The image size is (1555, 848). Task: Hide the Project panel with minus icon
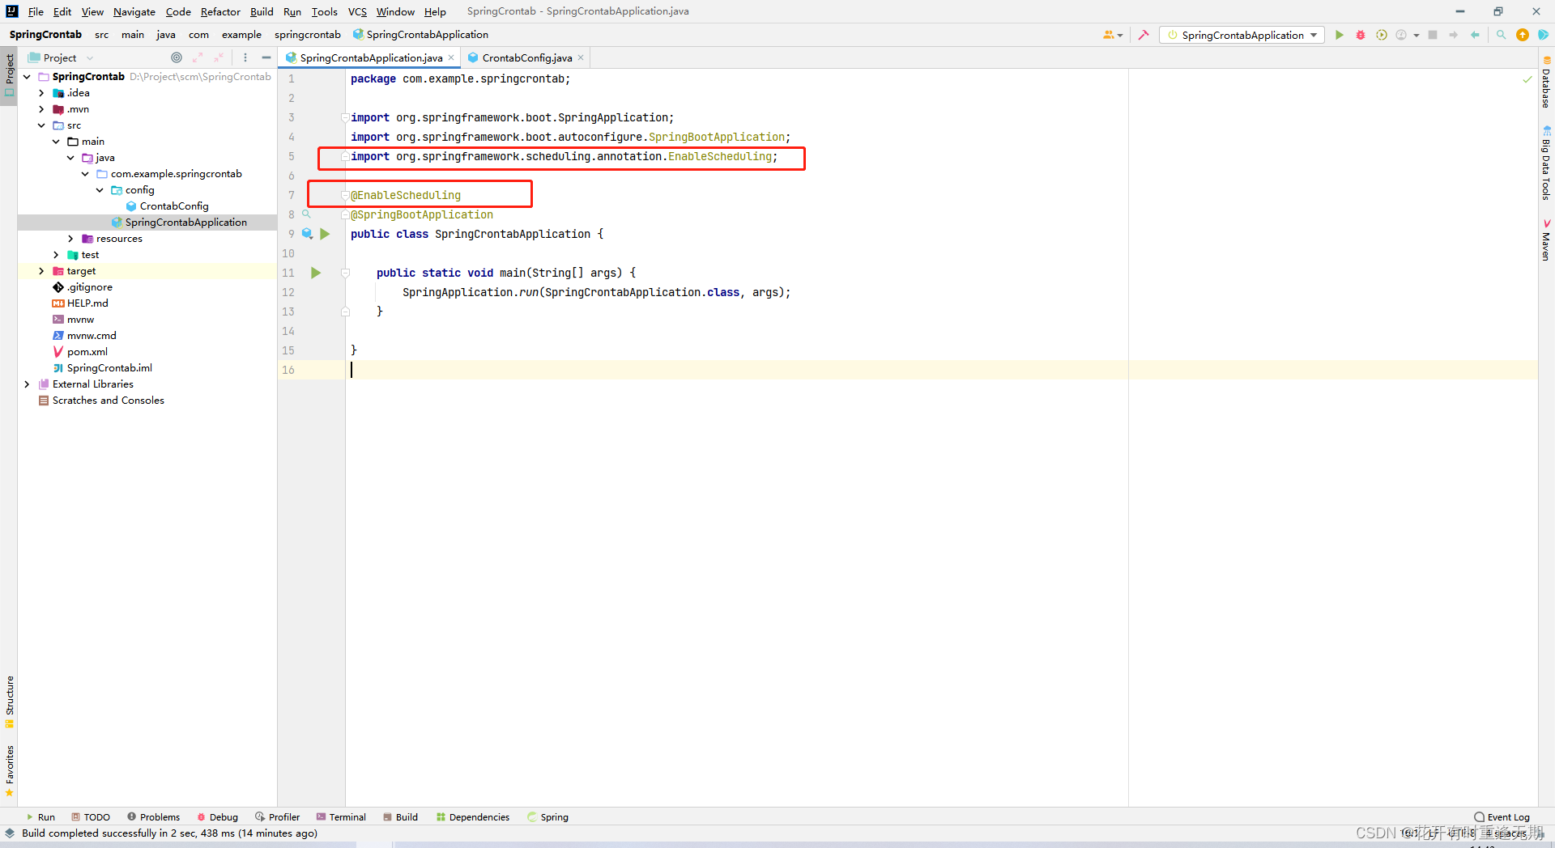click(266, 57)
